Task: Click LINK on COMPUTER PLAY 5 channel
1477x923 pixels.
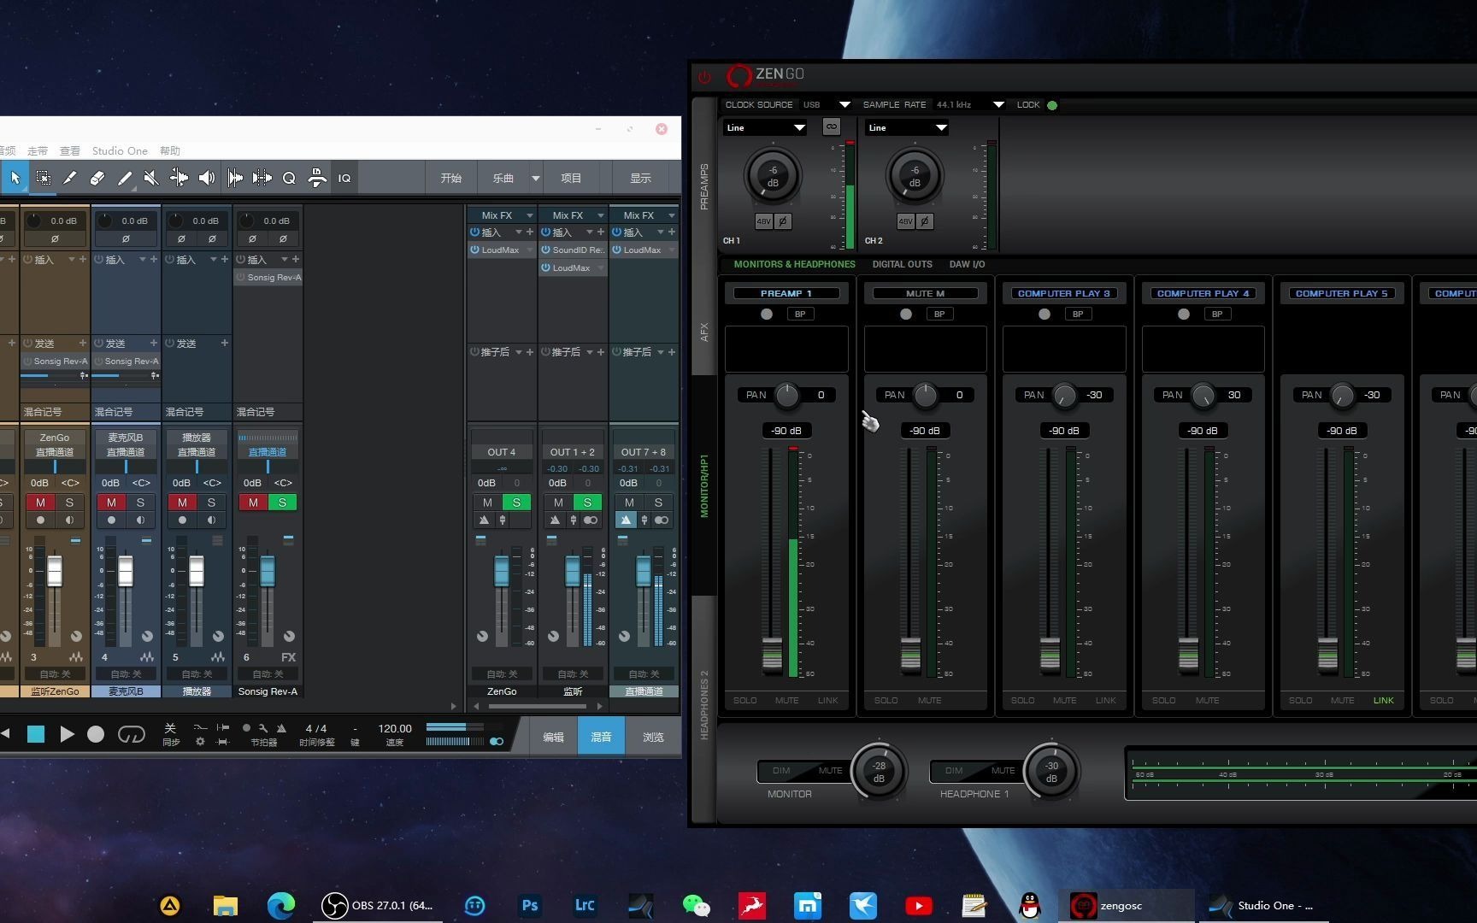Action: pos(1383,701)
